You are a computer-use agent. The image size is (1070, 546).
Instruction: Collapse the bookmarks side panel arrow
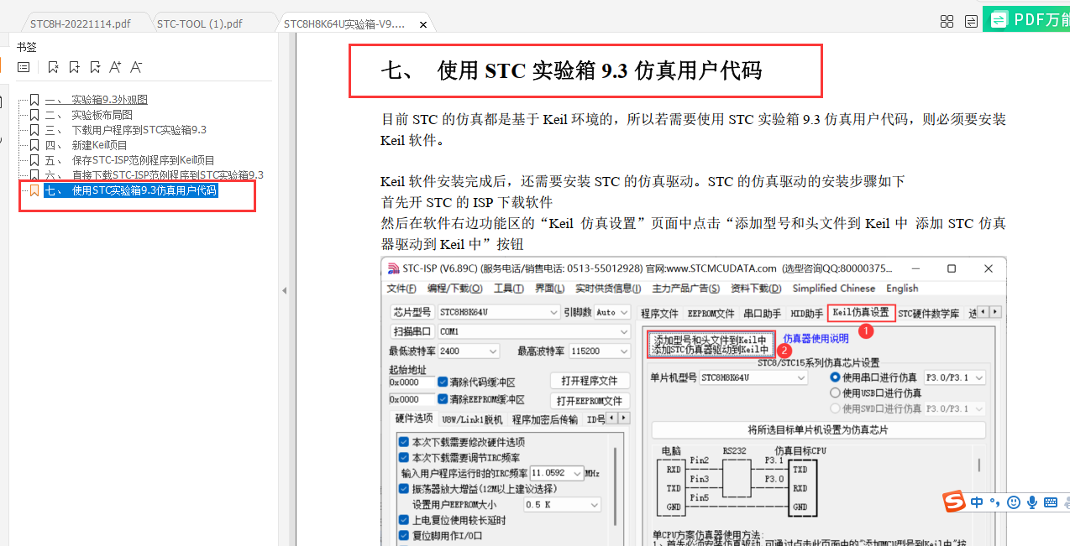coord(284,290)
